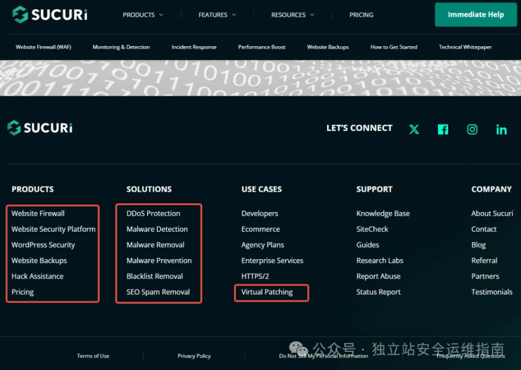Open Website Firewall footer link

pos(38,213)
